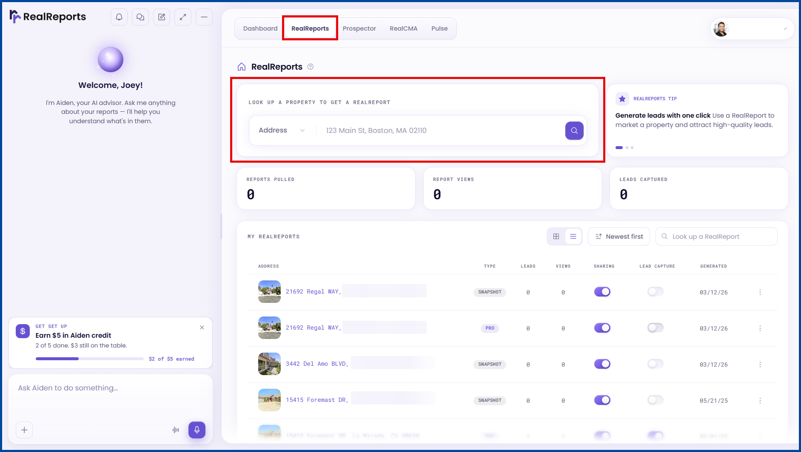
Task: Click the Reports Pulled stat card
Action: 326,188
